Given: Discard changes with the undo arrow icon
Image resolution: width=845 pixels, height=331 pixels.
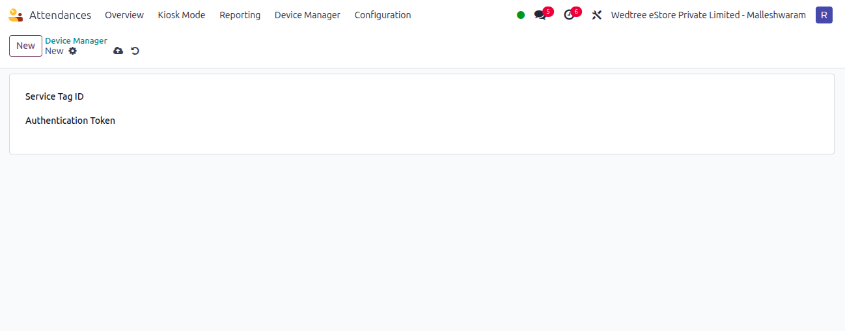Looking at the screenshot, I should 135,51.
